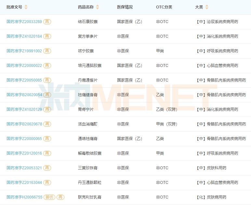Viewport: 251px width, 206px height.
Task: Click 再 badge beside Z20163044
Action: [47, 183]
